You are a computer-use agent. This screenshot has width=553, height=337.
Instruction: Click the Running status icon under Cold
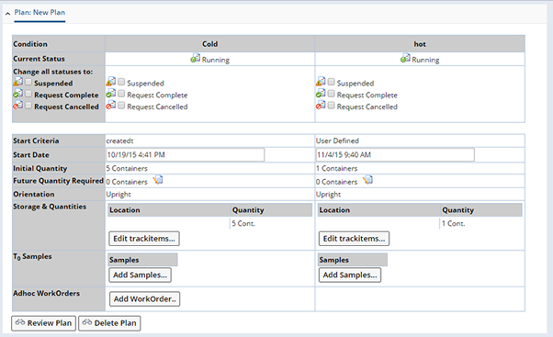coord(196,59)
